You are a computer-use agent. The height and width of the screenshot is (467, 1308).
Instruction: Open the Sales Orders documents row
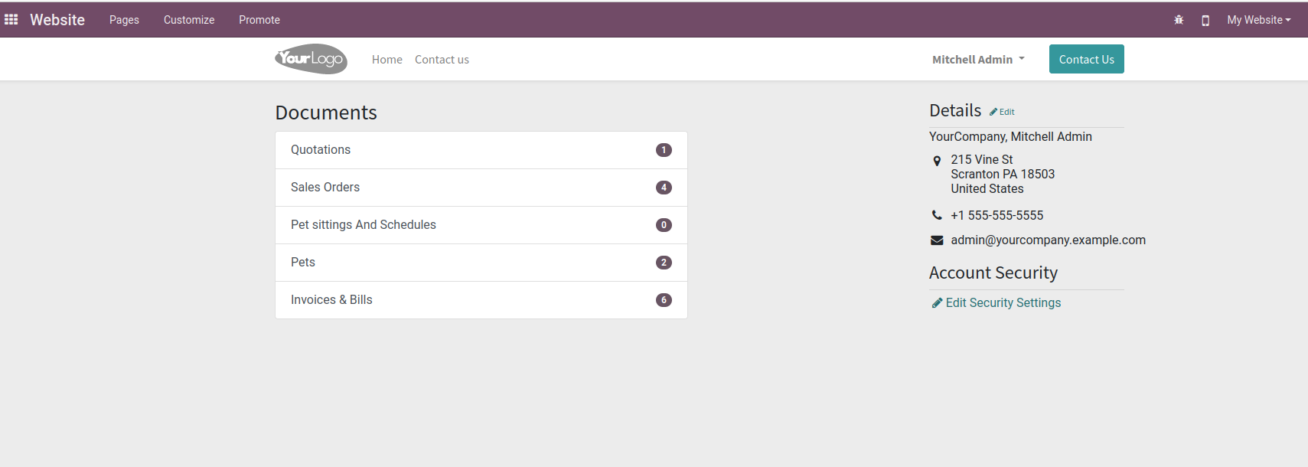coord(481,188)
